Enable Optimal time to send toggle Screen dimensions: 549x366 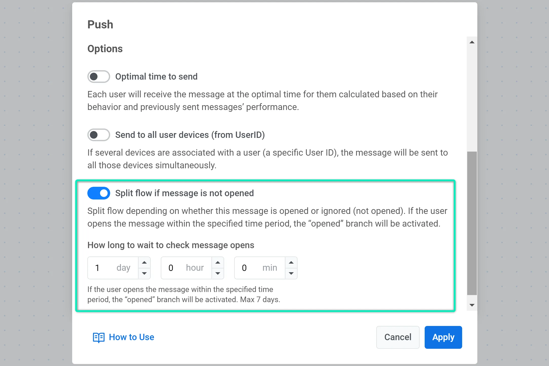pos(99,77)
